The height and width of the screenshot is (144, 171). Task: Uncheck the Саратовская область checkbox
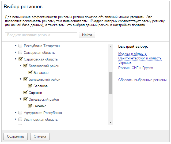(20, 59)
